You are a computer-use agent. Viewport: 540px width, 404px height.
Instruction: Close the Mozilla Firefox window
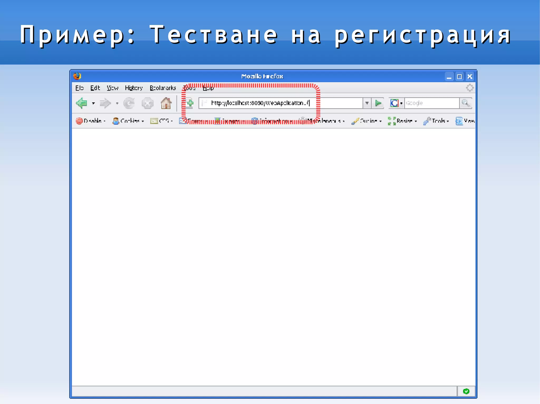click(x=470, y=77)
